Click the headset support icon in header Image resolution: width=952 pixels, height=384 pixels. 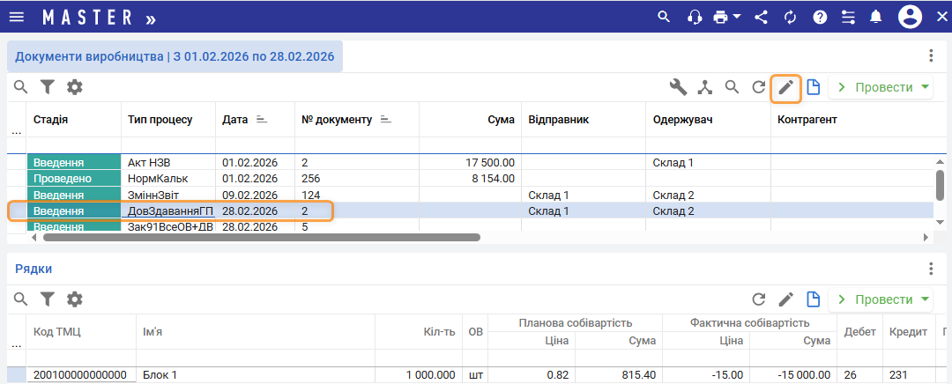tap(695, 17)
